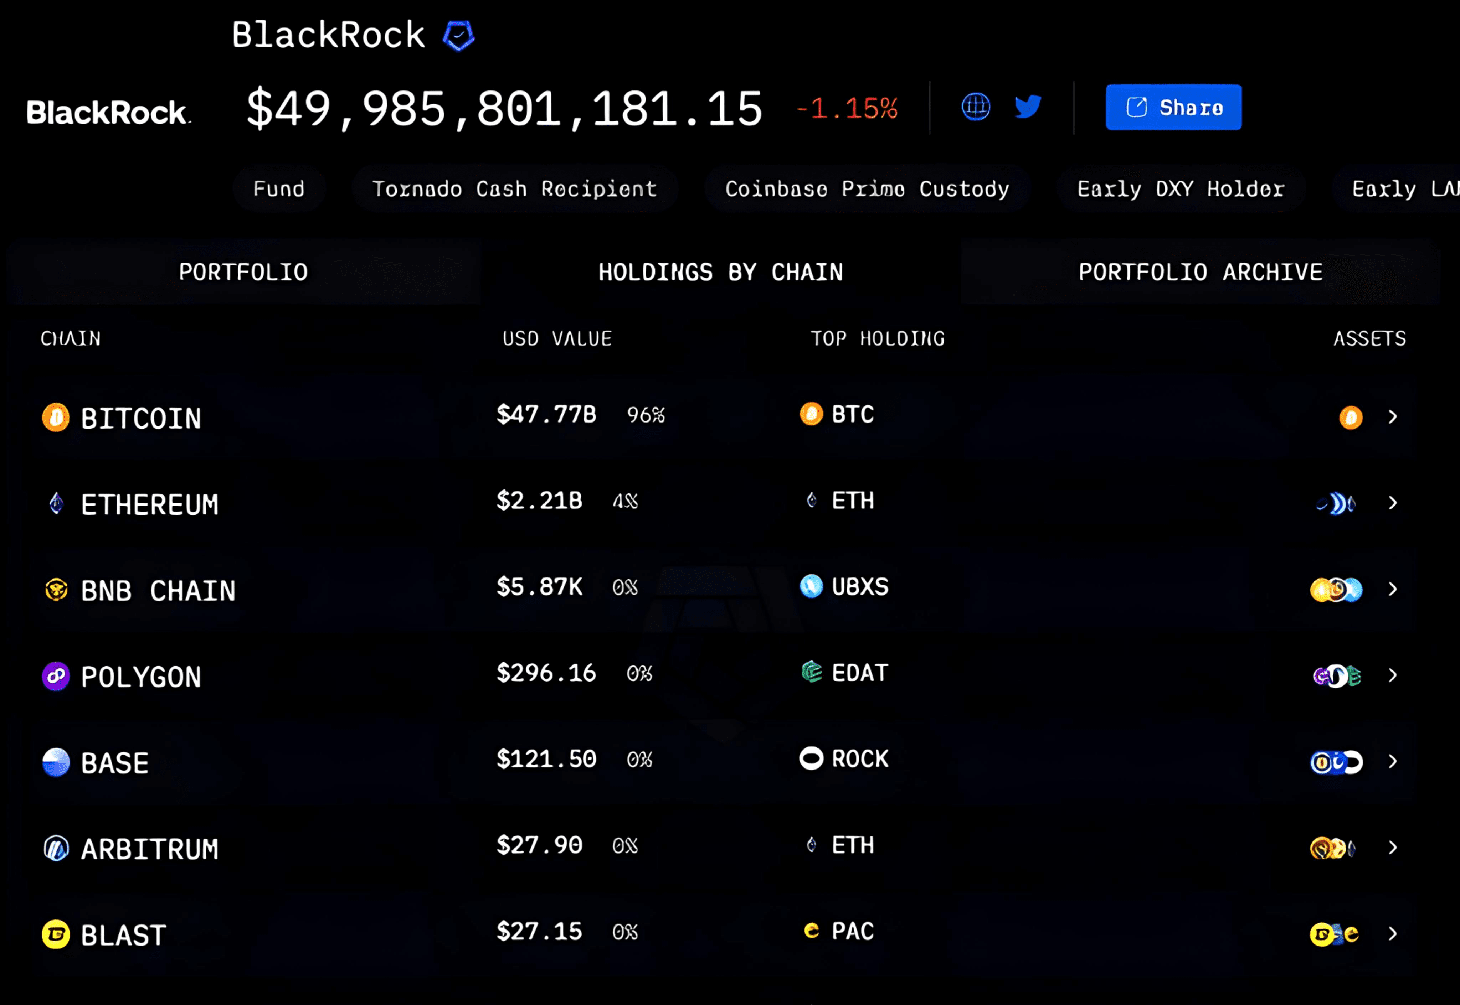Open the Portfolio Archive tab
The width and height of the screenshot is (1460, 1005).
[1200, 272]
